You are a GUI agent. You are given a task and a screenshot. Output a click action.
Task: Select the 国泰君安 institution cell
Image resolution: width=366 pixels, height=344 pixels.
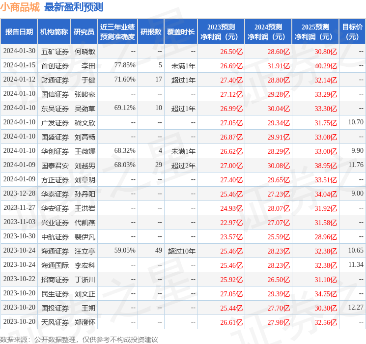click(x=55, y=166)
